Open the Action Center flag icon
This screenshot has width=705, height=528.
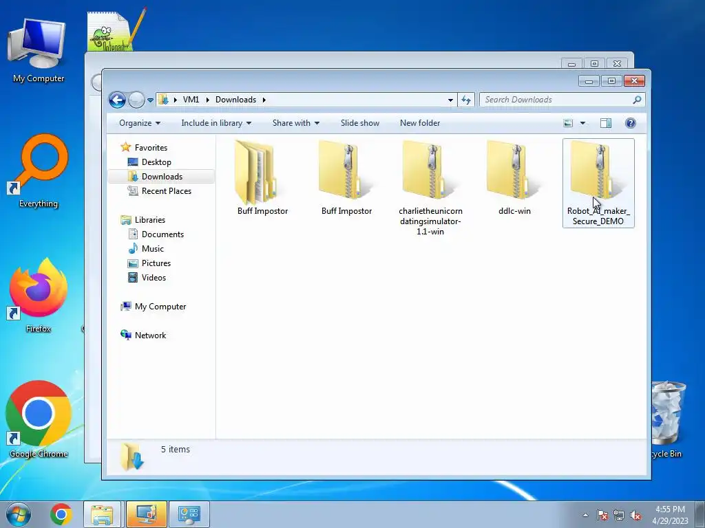[602, 515]
